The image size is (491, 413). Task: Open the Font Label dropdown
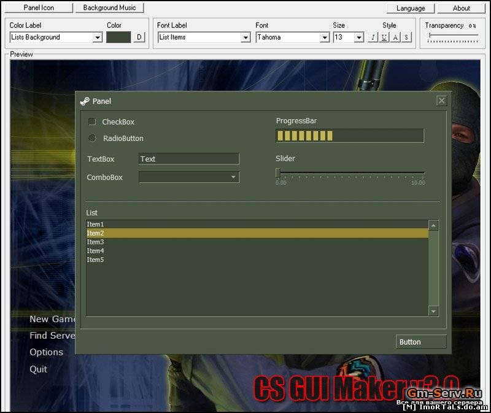[x=246, y=37]
